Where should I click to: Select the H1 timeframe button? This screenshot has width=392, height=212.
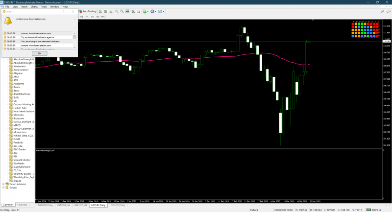pyautogui.click(x=81, y=17)
